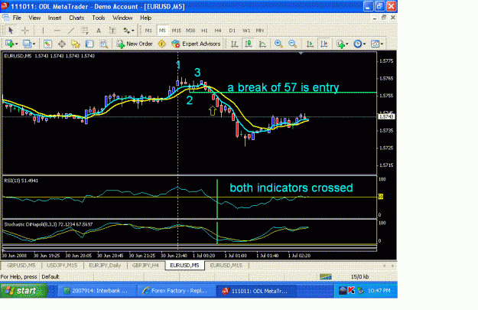The width and height of the screenshot is (478, 310).
Task: Zoom out of the chart
Action: 292,44
